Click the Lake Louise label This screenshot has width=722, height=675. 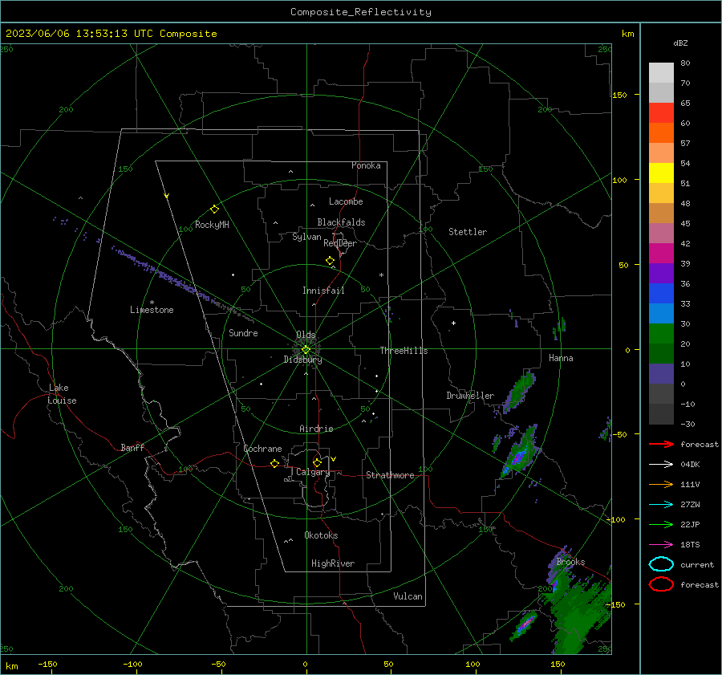pos(62,394)
